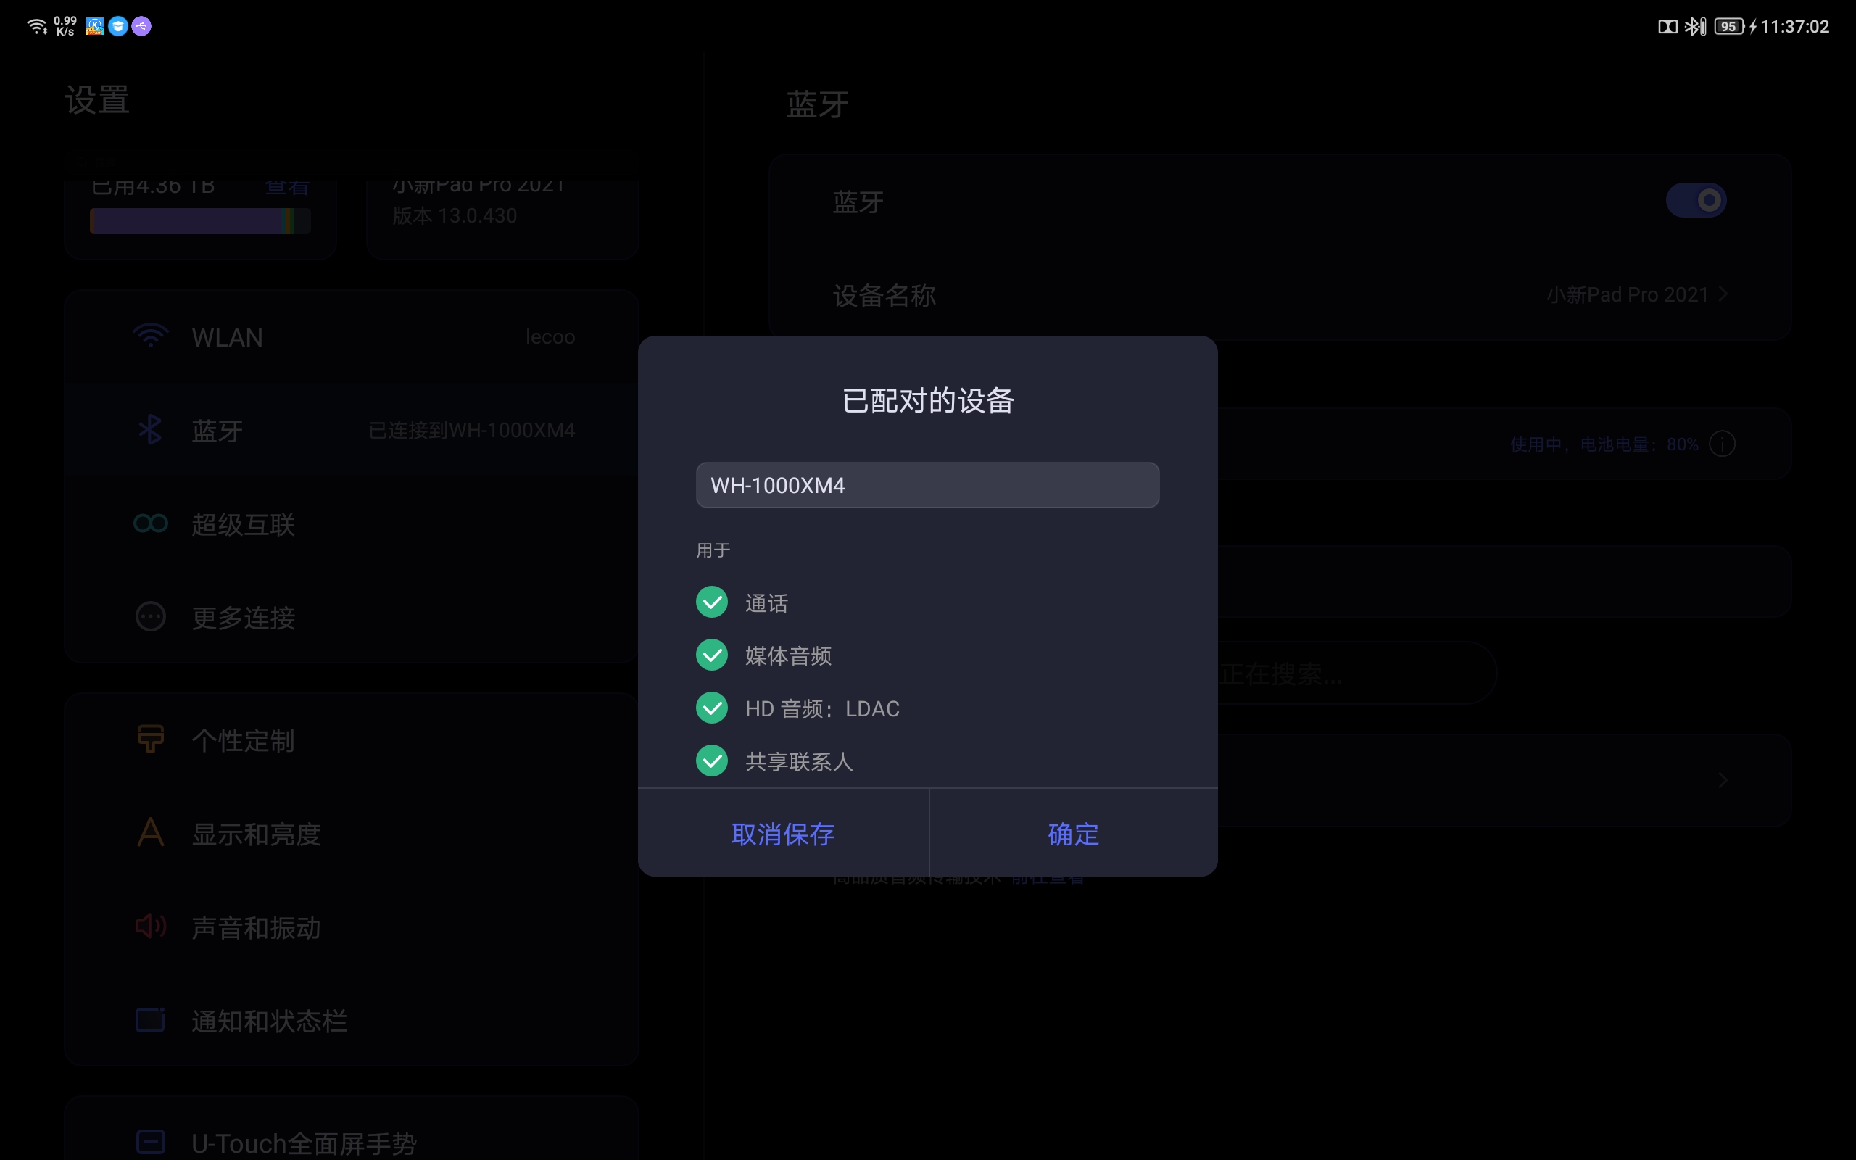Screen dimensions: 1856x1160
Task: Open WLAN settings in the sidebar
Action: 352,337
